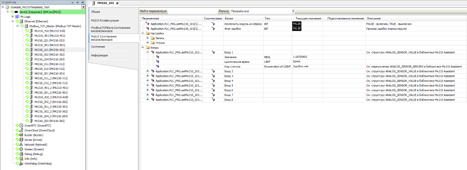Select MK210_302 device in the tree
Viewport: 467px width, 170px height.
49,54
